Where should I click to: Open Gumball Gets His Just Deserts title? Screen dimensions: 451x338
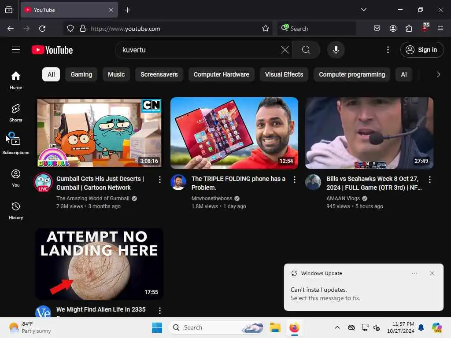pyautogui.click(x=100, y=183)
